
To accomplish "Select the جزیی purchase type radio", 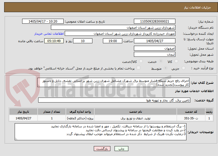I will click(183, 68).
